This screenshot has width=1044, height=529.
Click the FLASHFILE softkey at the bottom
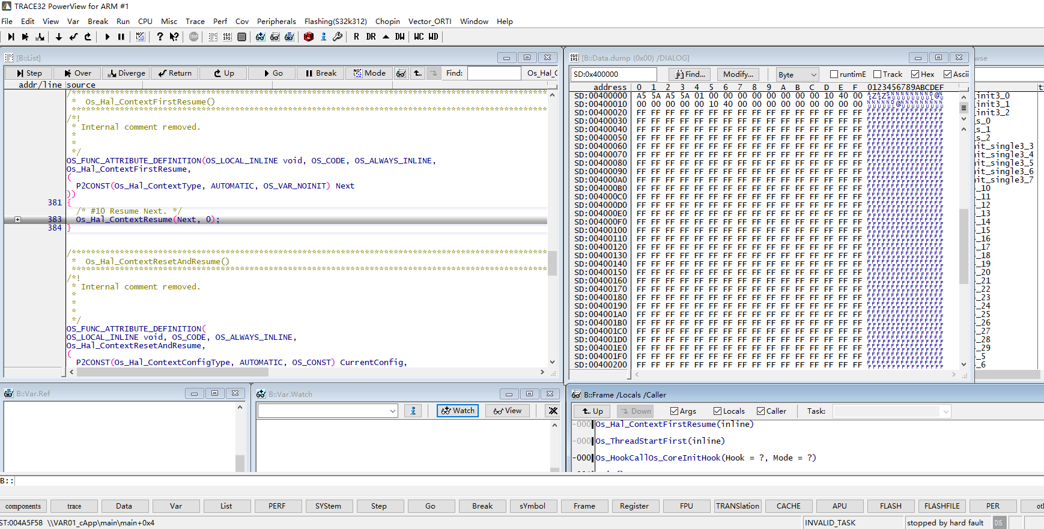tap(942, 506)
